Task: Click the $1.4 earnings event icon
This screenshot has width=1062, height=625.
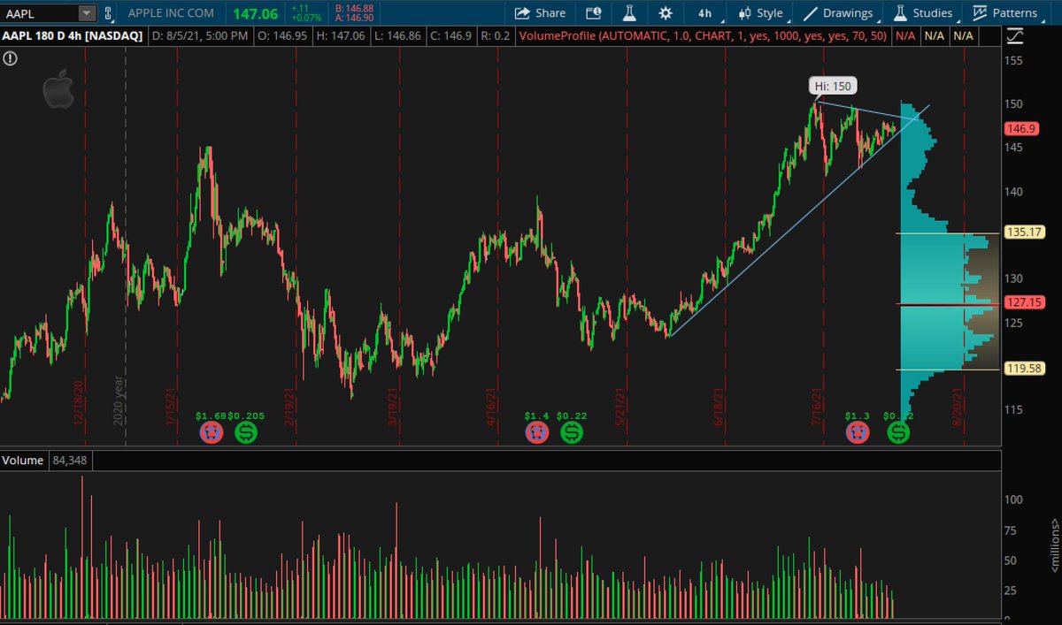Action: point(536,432)
